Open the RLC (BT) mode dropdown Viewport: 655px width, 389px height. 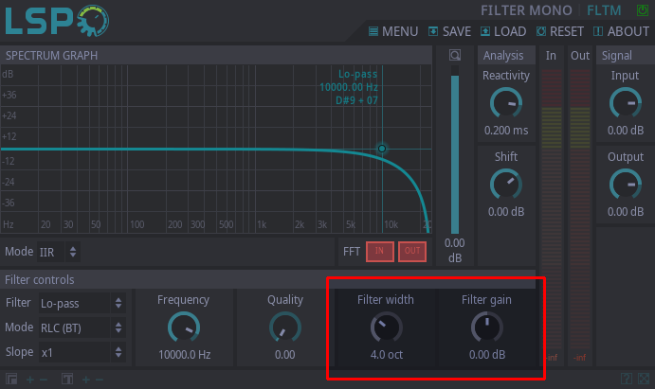tap(81, 327)
